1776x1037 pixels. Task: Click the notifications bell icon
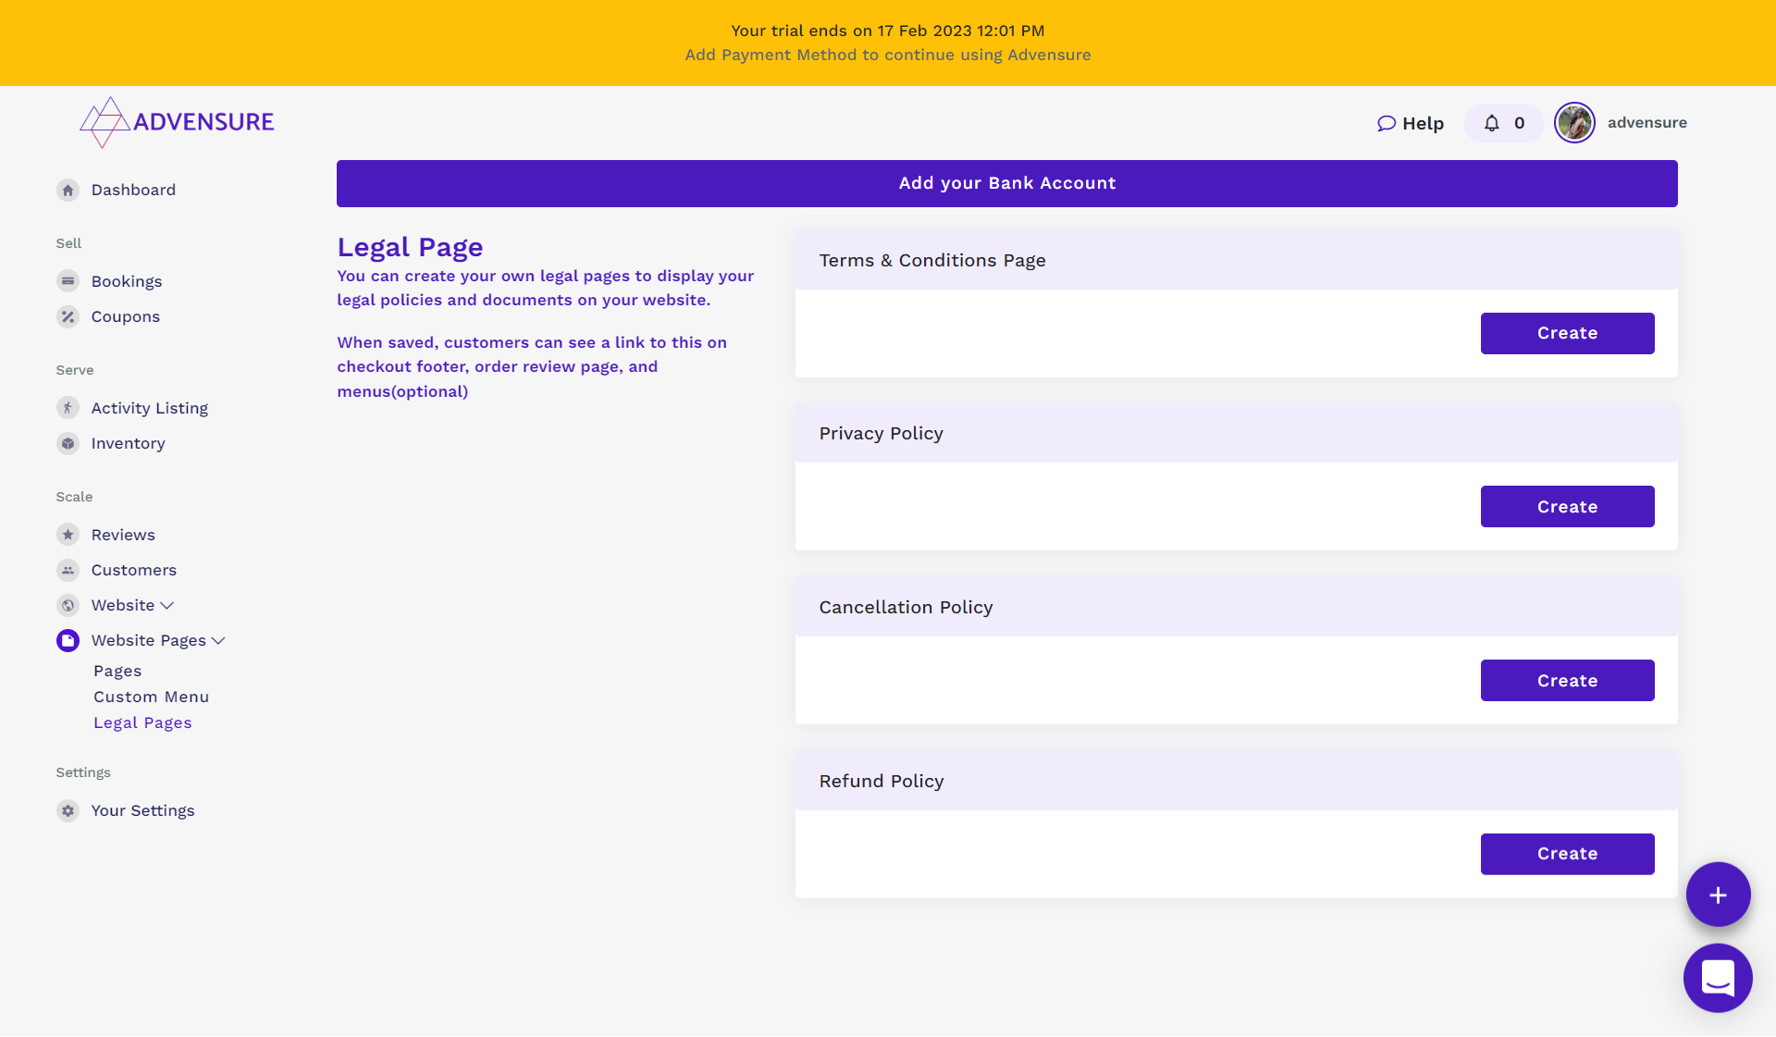(x=1492, y=122)
